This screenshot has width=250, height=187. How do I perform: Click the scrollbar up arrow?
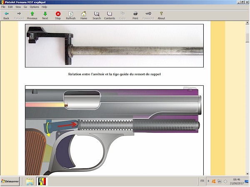point(247,23)
